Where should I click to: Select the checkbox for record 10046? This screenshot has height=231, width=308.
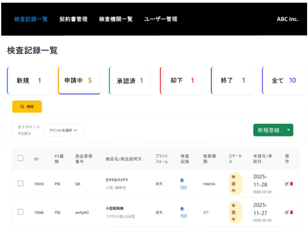click(20, 212)
